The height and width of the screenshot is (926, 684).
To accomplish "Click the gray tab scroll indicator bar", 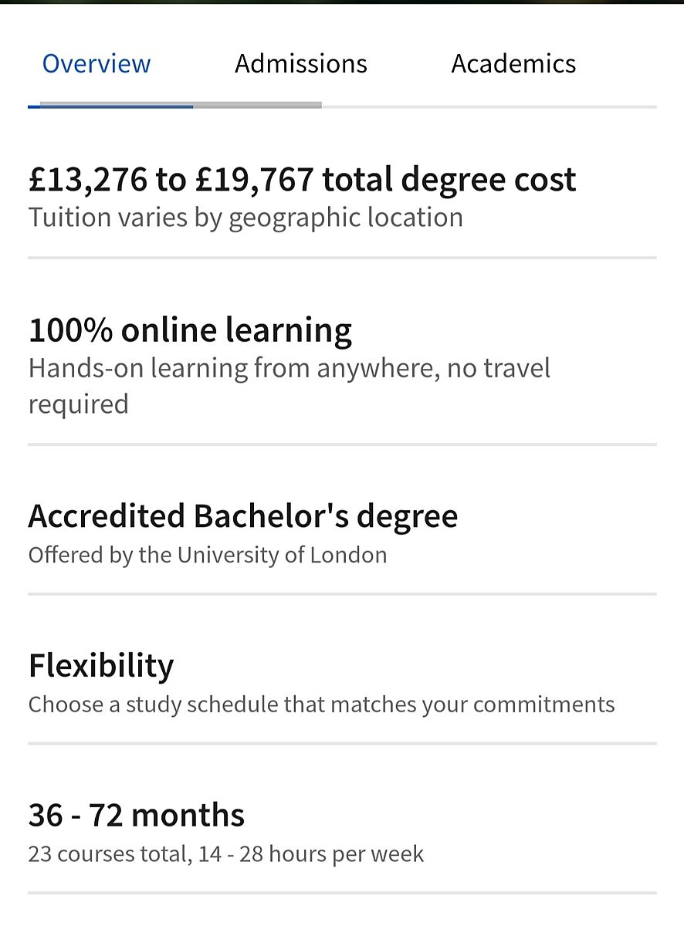I will (257, 105).
